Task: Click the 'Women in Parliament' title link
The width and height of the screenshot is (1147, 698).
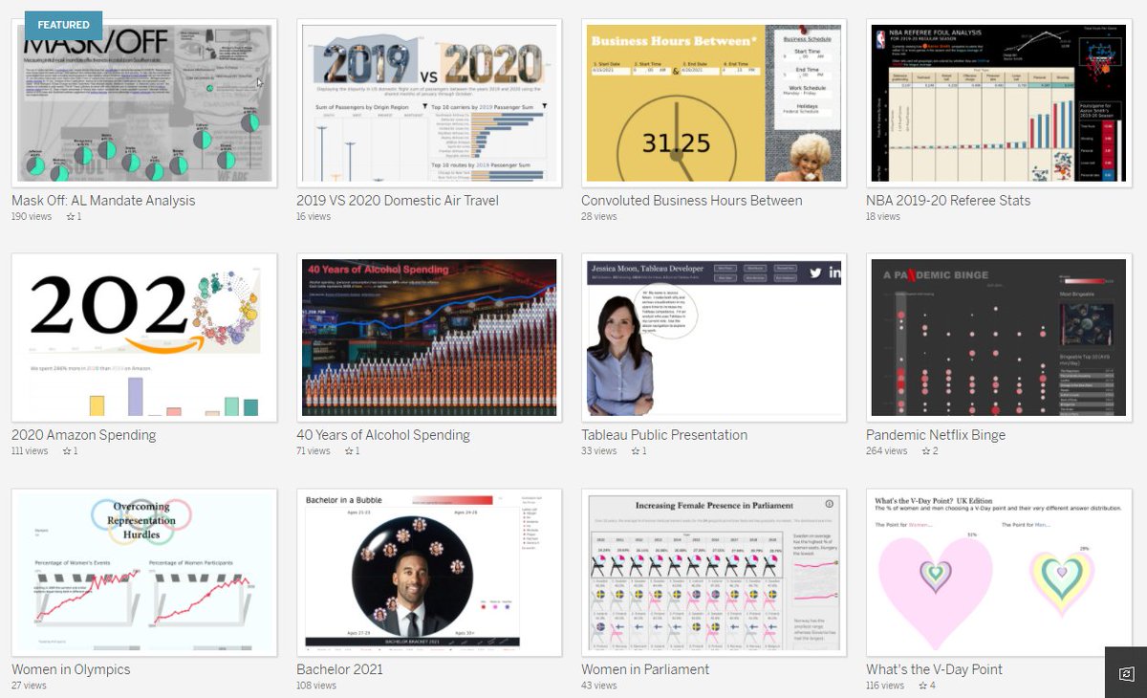Action: (645, 669)
